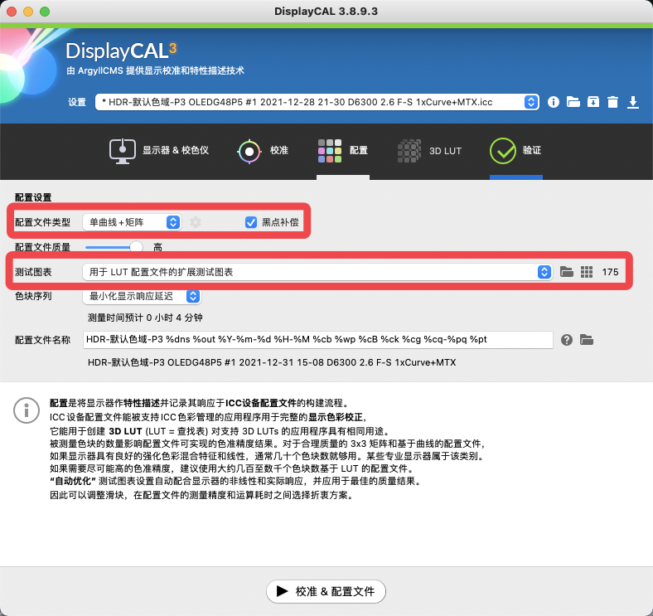Open the 设置 preset dropdown
This screenshot has width=653, height=616.
317,102
